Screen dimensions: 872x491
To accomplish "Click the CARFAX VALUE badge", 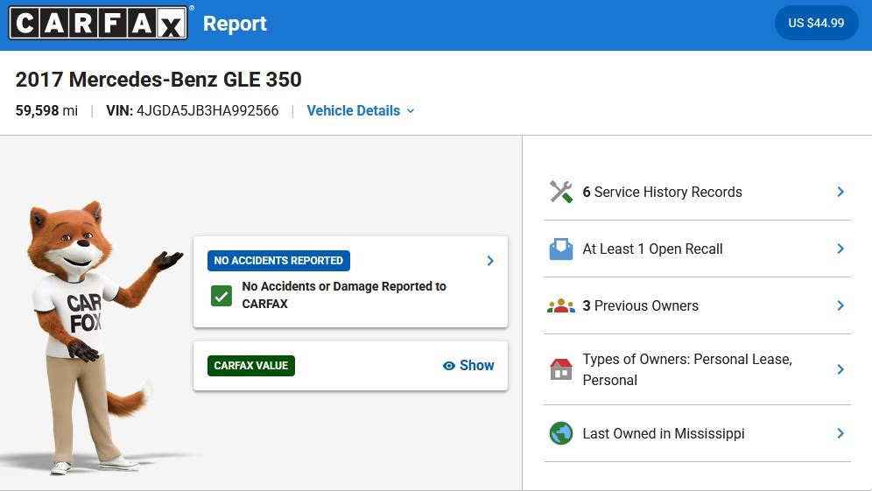I will click(250, 366).
